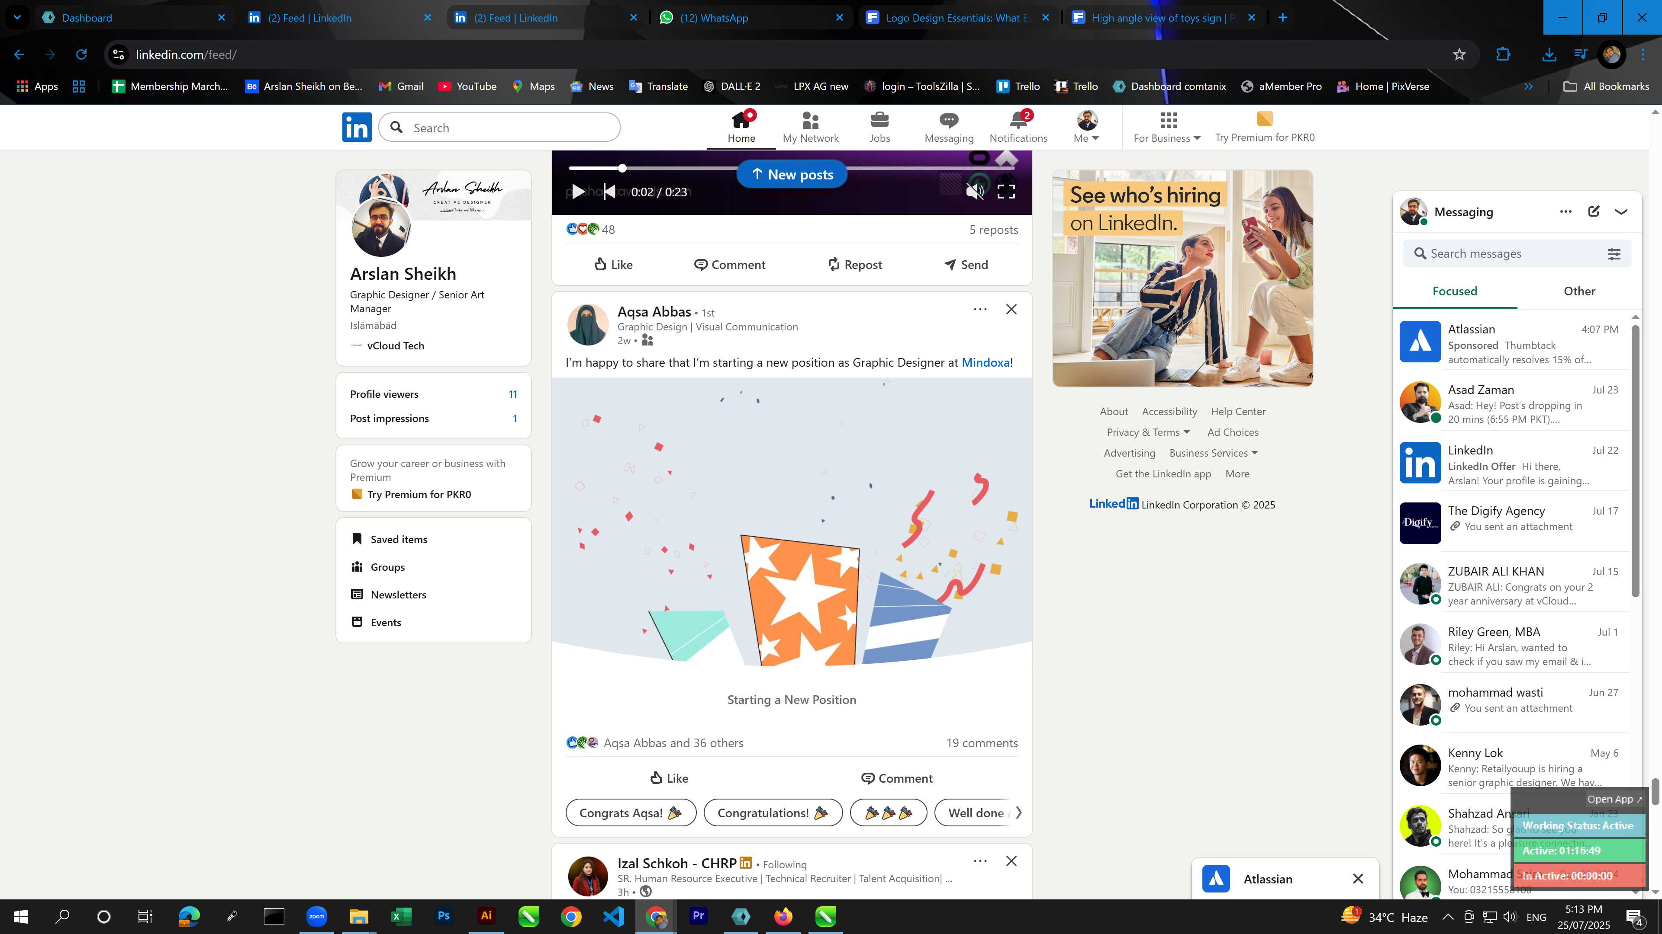
Task: Open Photoshop from the taskbar
Action: click(443, 916)
